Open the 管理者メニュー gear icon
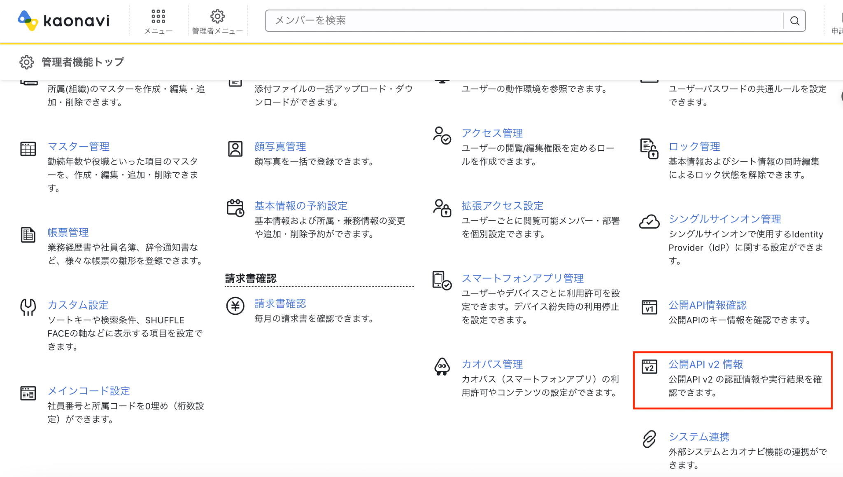The width and height of the screenshot is (843, 477). coord(217,16)
